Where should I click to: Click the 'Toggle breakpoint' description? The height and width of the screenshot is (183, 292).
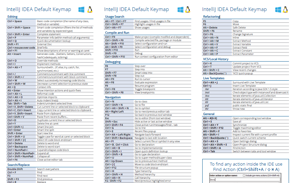click(x=145, y=89)
